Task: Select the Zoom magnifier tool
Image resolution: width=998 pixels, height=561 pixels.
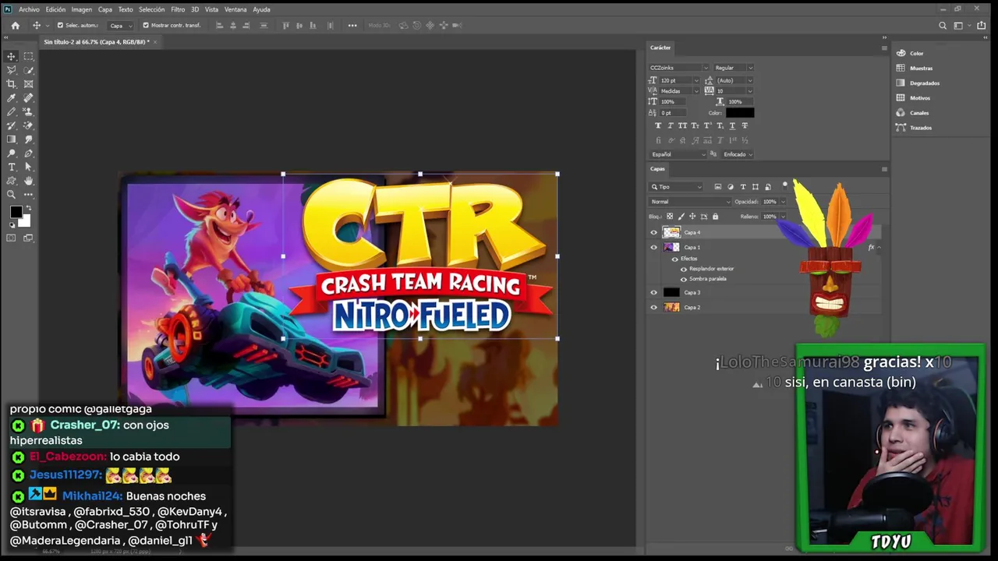Action: pyautogui.click(x=12, y=195)
